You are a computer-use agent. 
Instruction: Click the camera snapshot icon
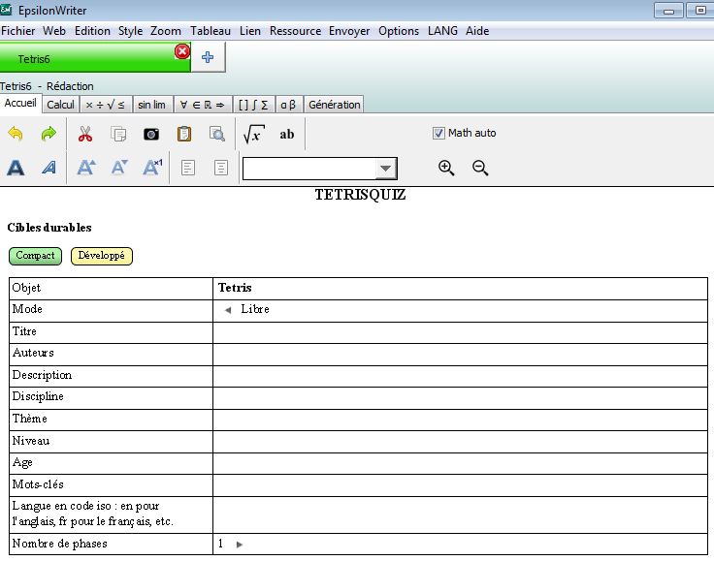pos(151,134)
